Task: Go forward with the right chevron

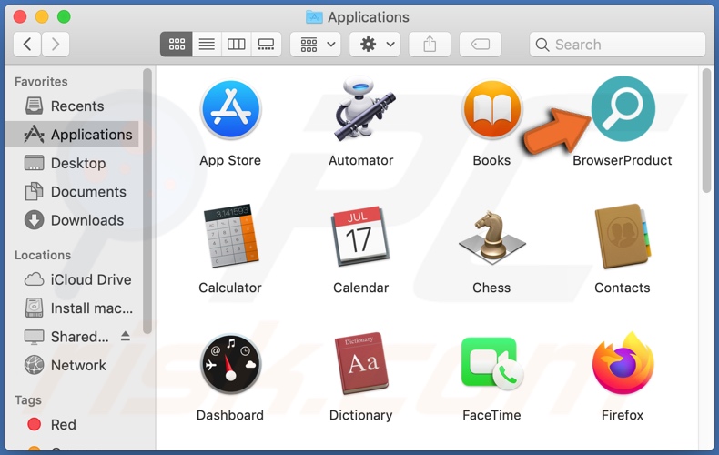Action: [x=56, y=45]
